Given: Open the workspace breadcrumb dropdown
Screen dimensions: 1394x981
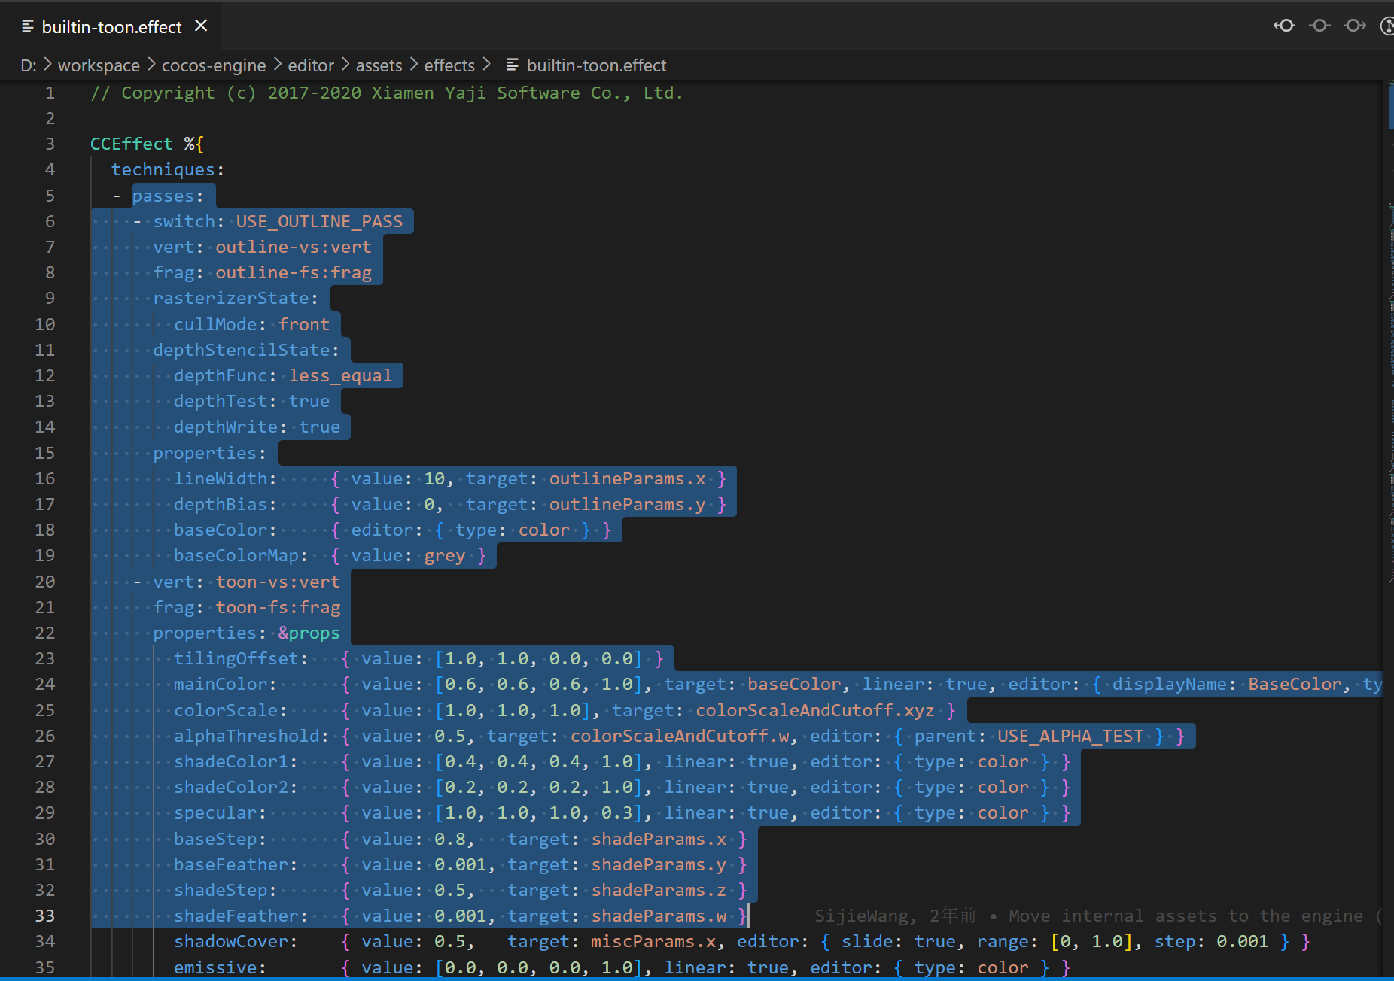Looking at the screenshot, I should [x=99, y=65].
